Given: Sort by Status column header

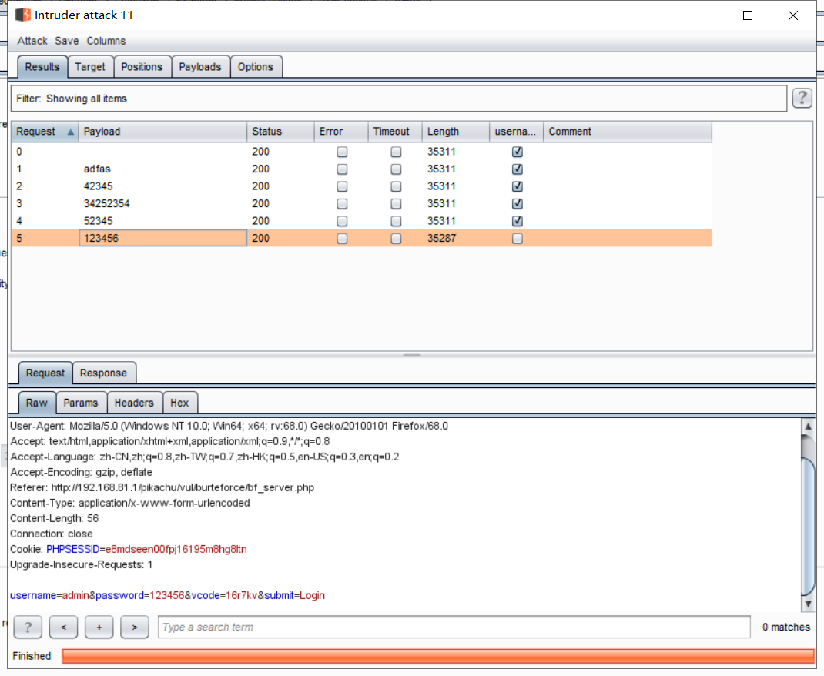Looking at the screenshot, I should click(280, 132).
